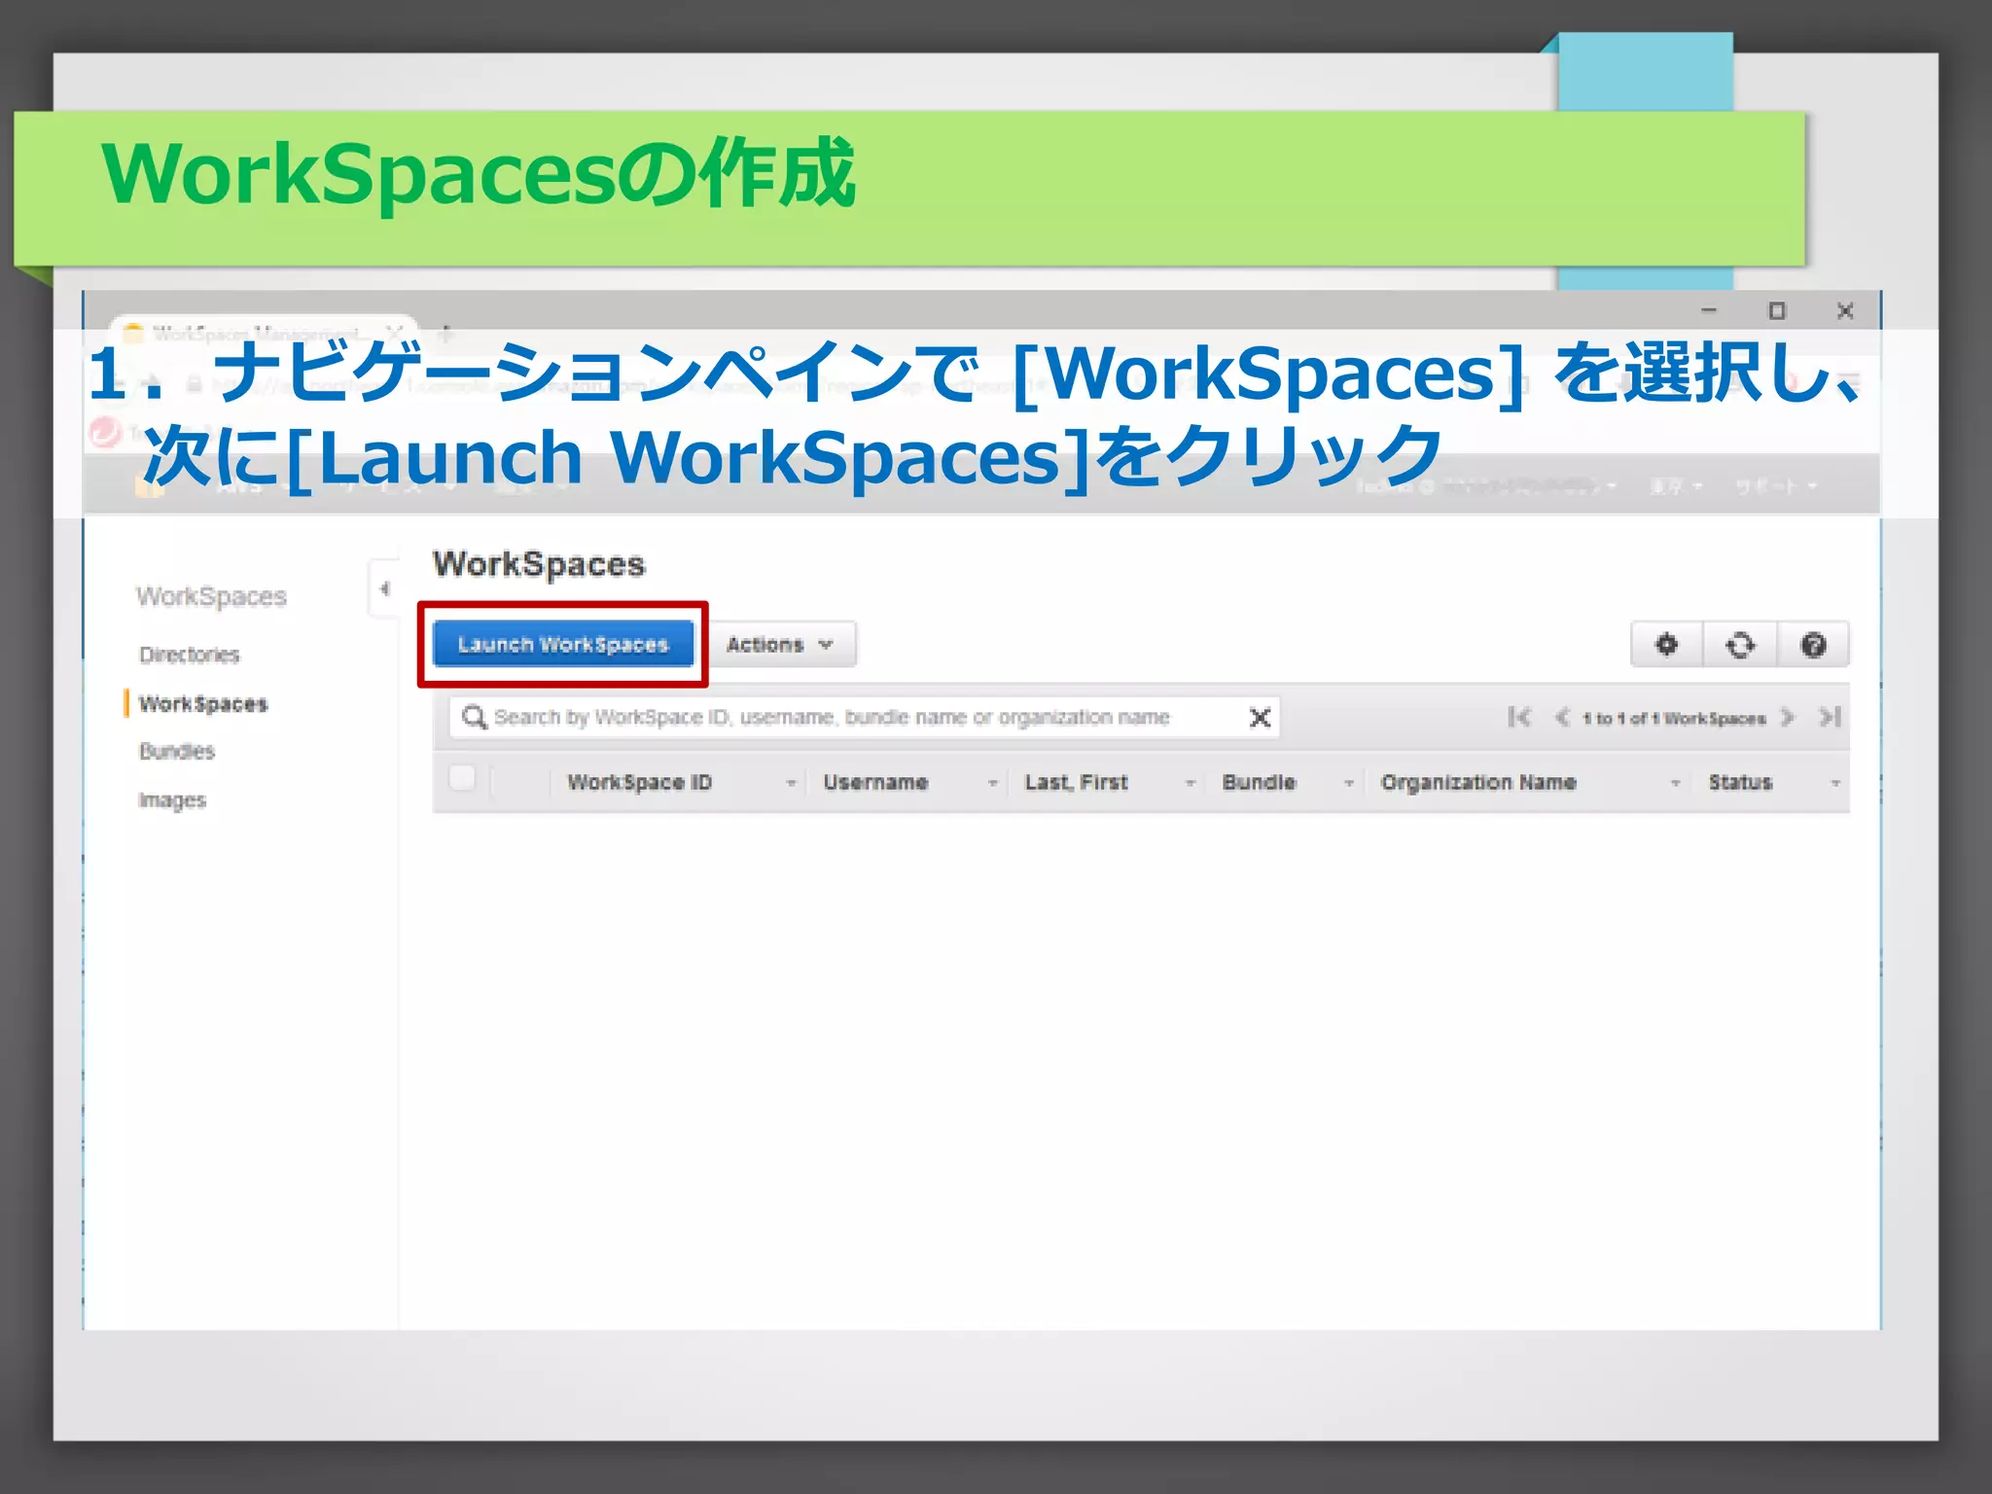Sort by the Last, First column
Viewport: 1992px width, 1494px height.
tap(1077, 782)
